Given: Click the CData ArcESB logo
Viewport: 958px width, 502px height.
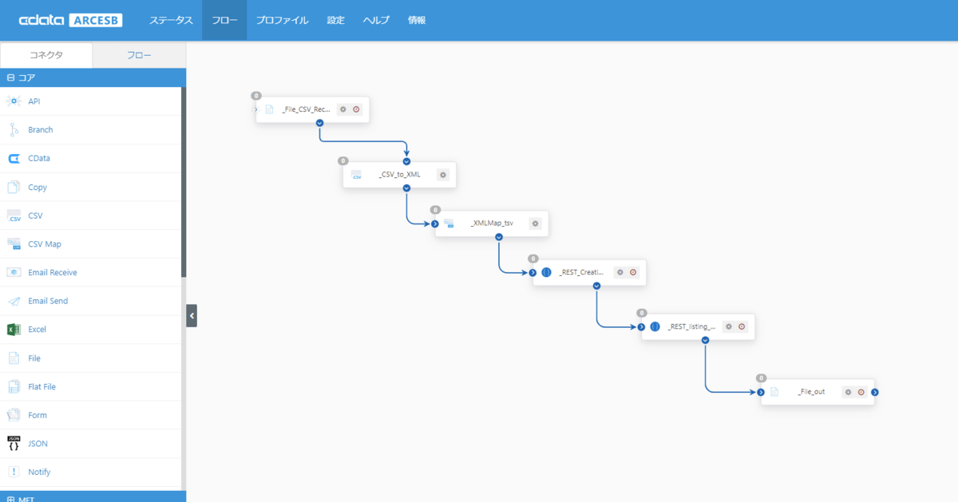Looking at the screenshot, I should (x=70, y=20).
